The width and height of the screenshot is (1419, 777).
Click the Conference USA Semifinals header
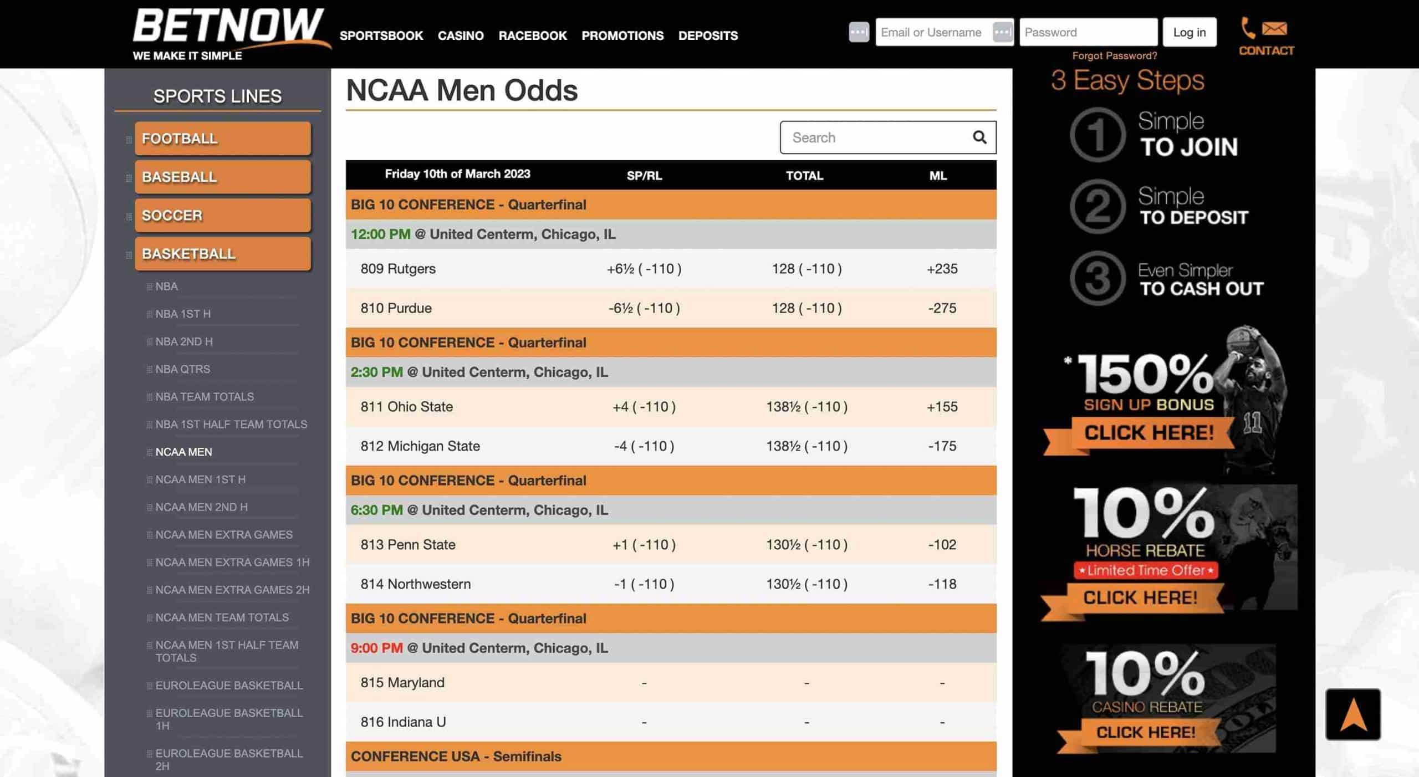[x=671, y=756]
